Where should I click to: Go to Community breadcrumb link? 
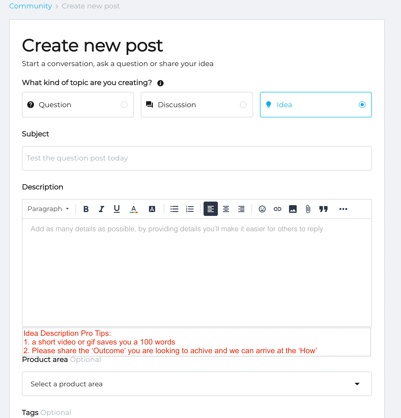click(x=31, y=6)
